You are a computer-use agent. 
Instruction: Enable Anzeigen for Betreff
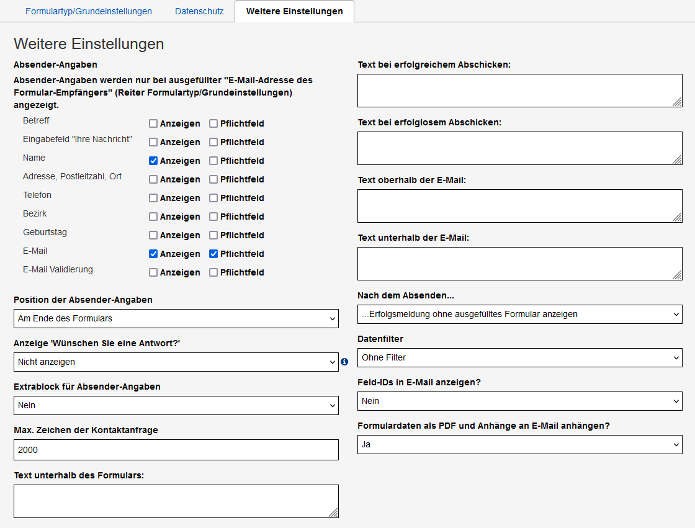(x=152, y=123)
